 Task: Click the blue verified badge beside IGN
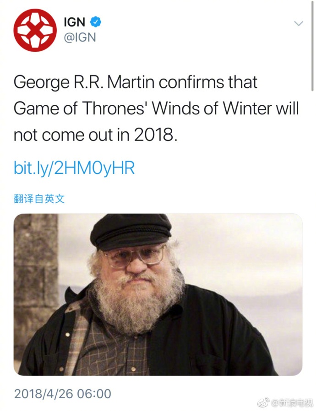click(x=95, y=22)
